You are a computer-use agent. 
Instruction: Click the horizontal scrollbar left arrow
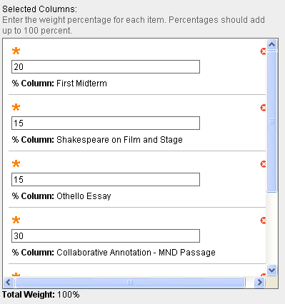pos(9,283)
